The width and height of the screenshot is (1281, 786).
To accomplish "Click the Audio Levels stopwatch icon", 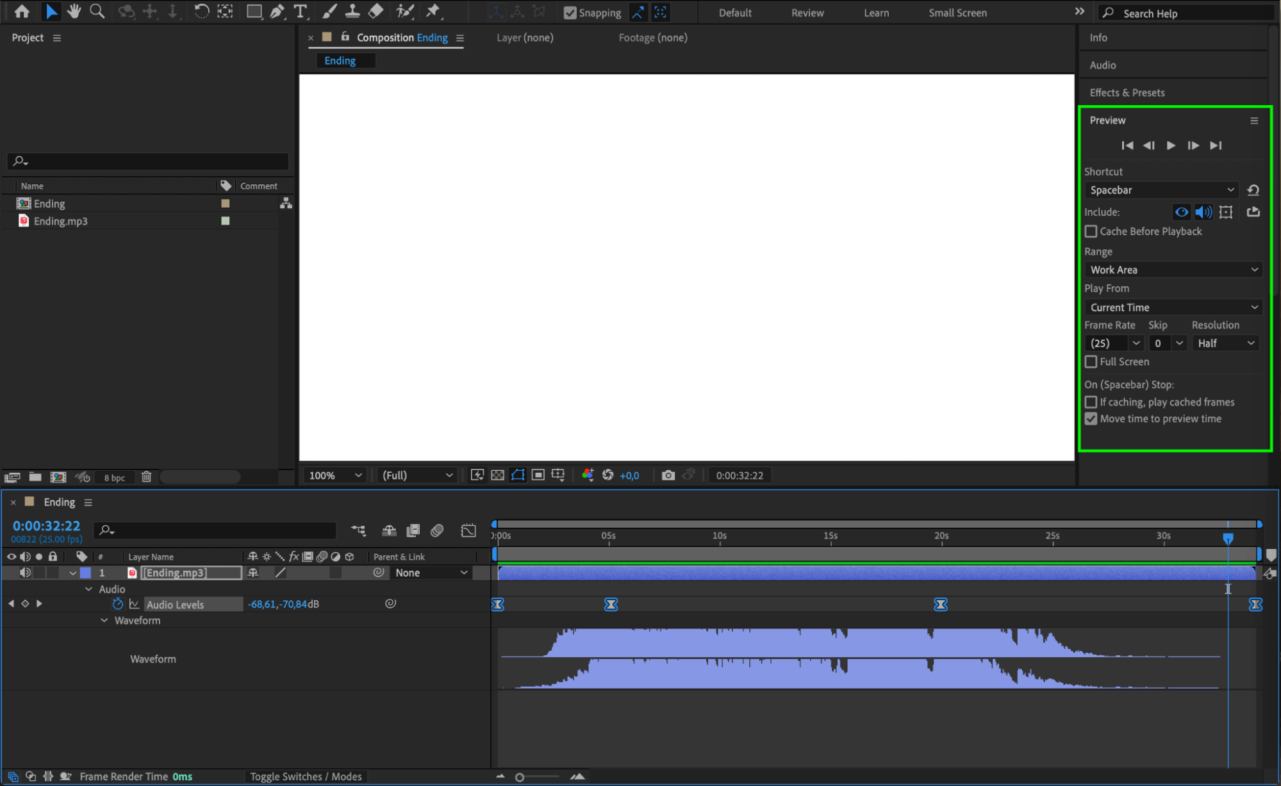I will pyautogui.click(x=118, y=604).
